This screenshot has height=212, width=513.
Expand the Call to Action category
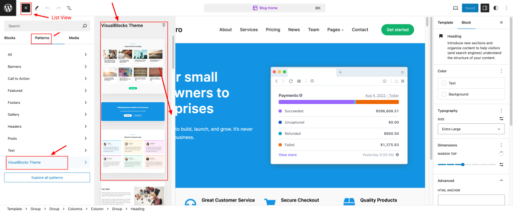[x=47, y=79]
